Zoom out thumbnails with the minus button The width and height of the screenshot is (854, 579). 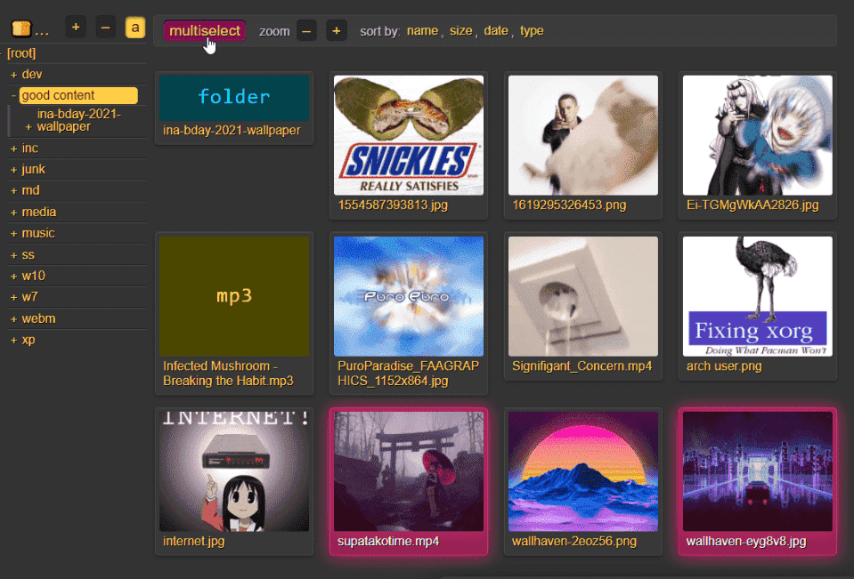pyautogui.click(x=306, y=31)
